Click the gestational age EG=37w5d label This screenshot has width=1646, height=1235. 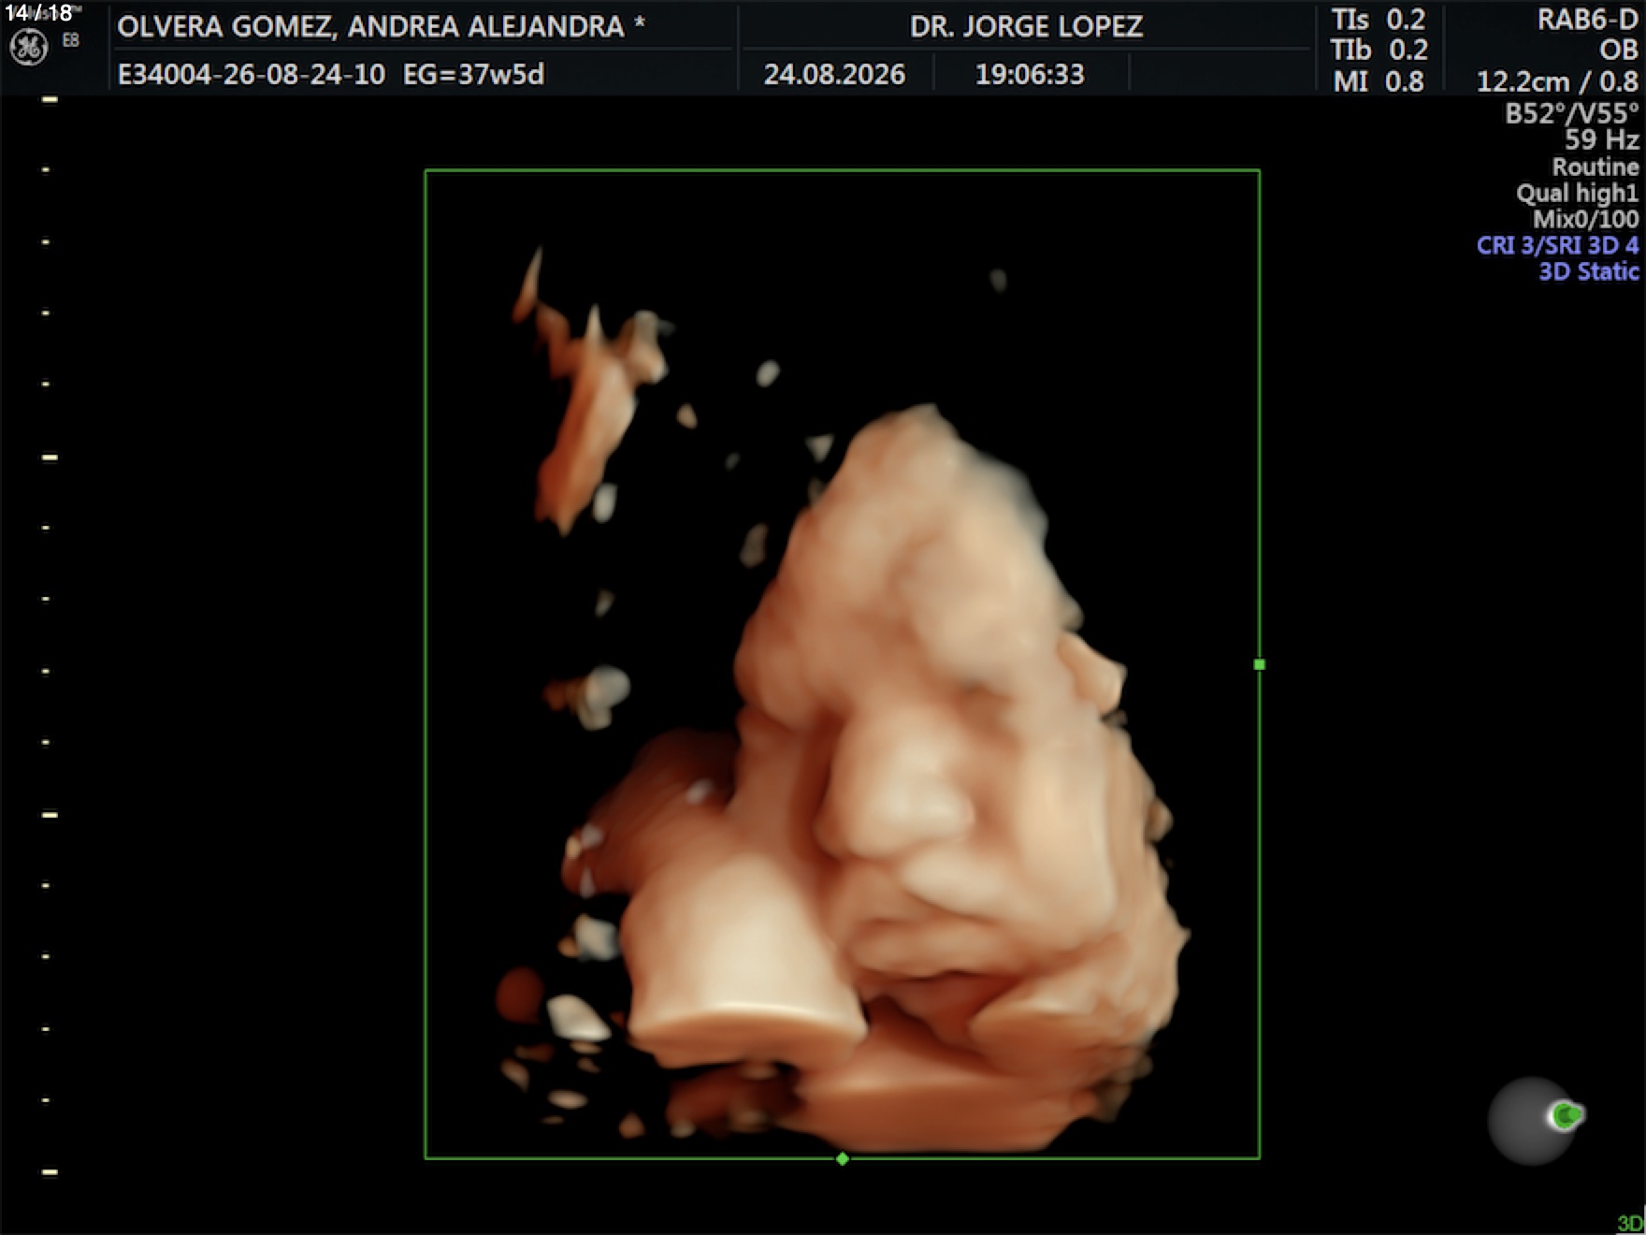[473, 75]
